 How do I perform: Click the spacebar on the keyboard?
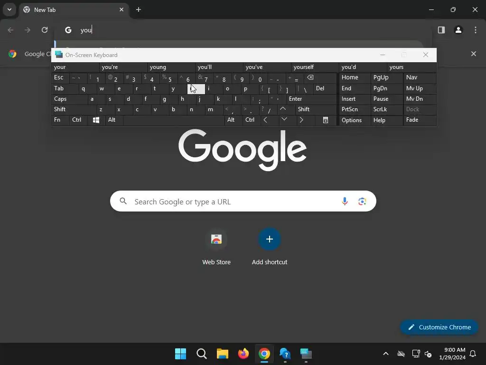(x=174, y=120)
